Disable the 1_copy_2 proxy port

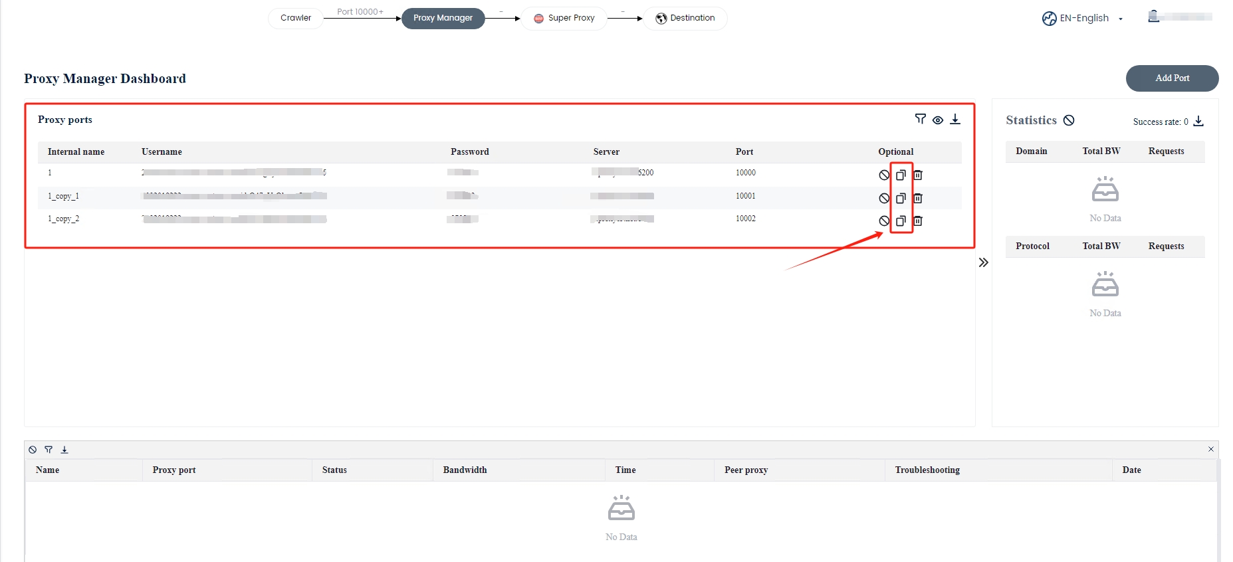point(884,221)
